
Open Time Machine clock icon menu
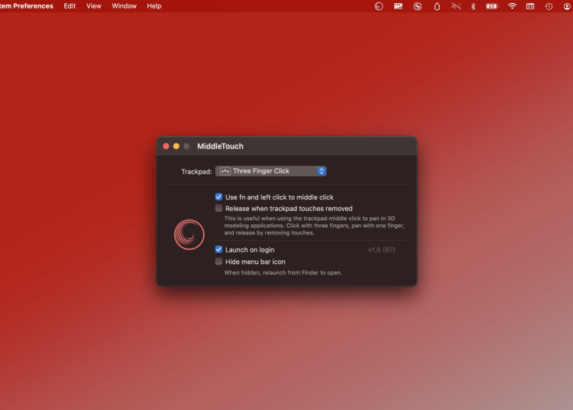click(x=549, y=6)
